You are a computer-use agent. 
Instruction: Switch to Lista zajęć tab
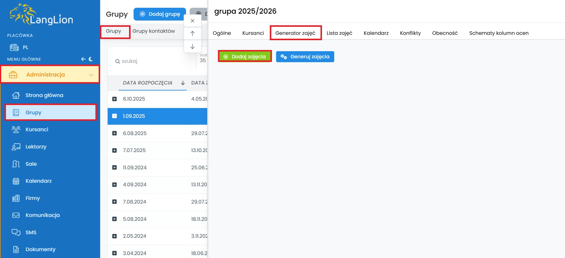coord(339,33)
